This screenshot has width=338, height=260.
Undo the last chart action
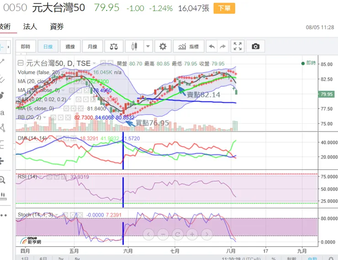tap(211, 46)
